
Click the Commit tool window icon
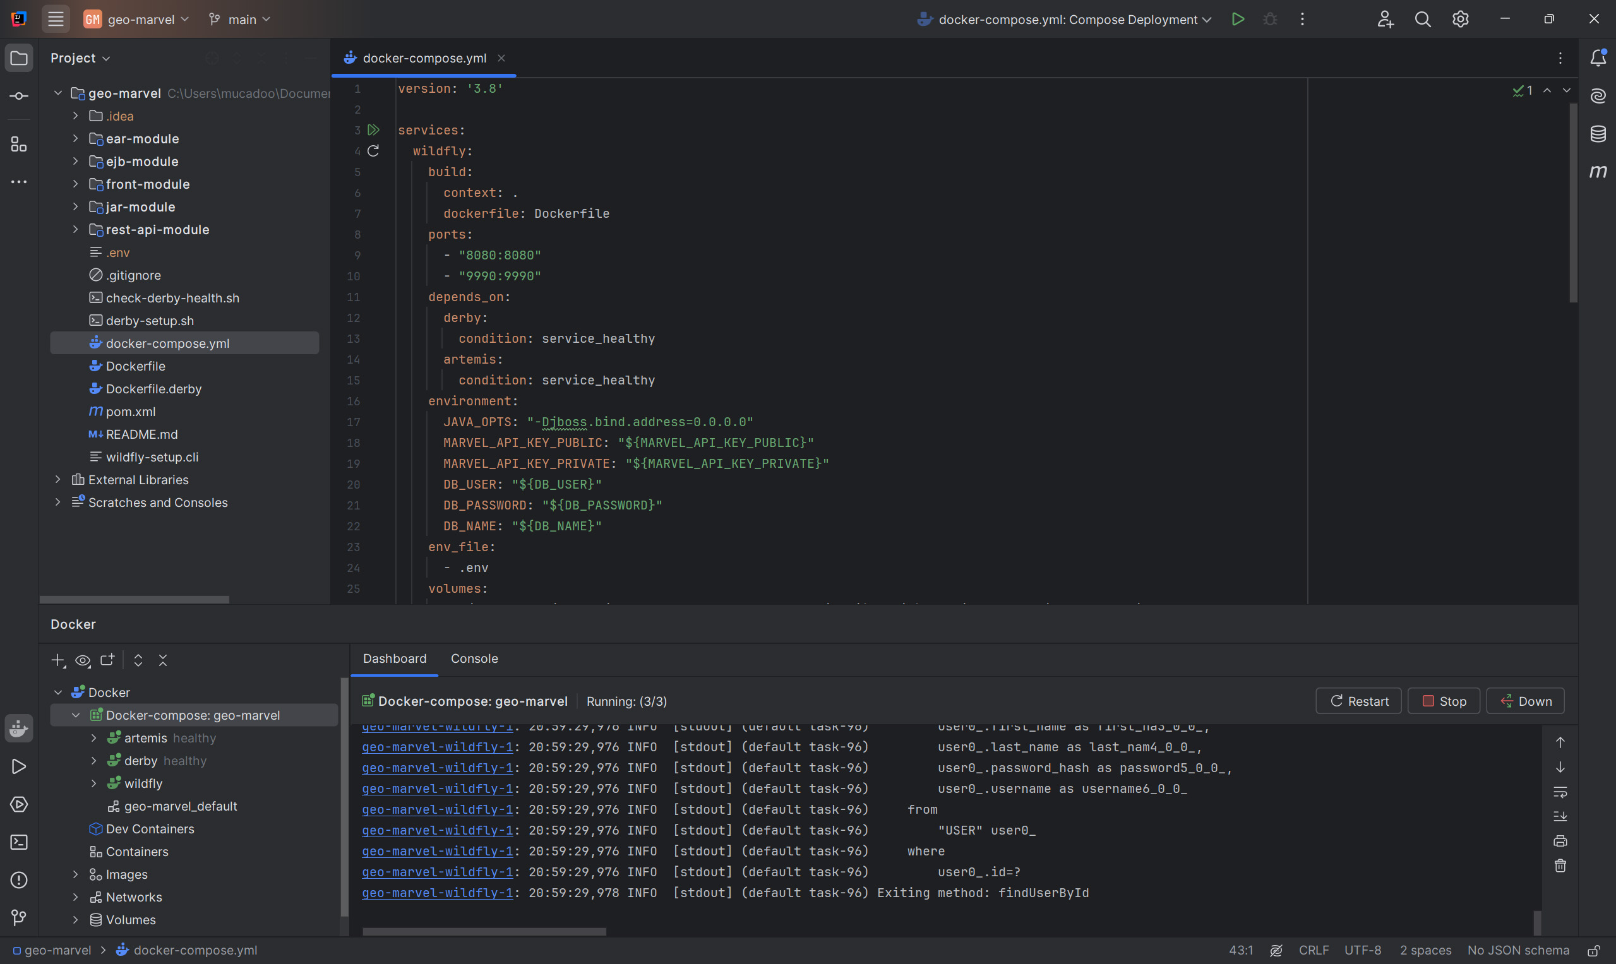click(19, 96)
